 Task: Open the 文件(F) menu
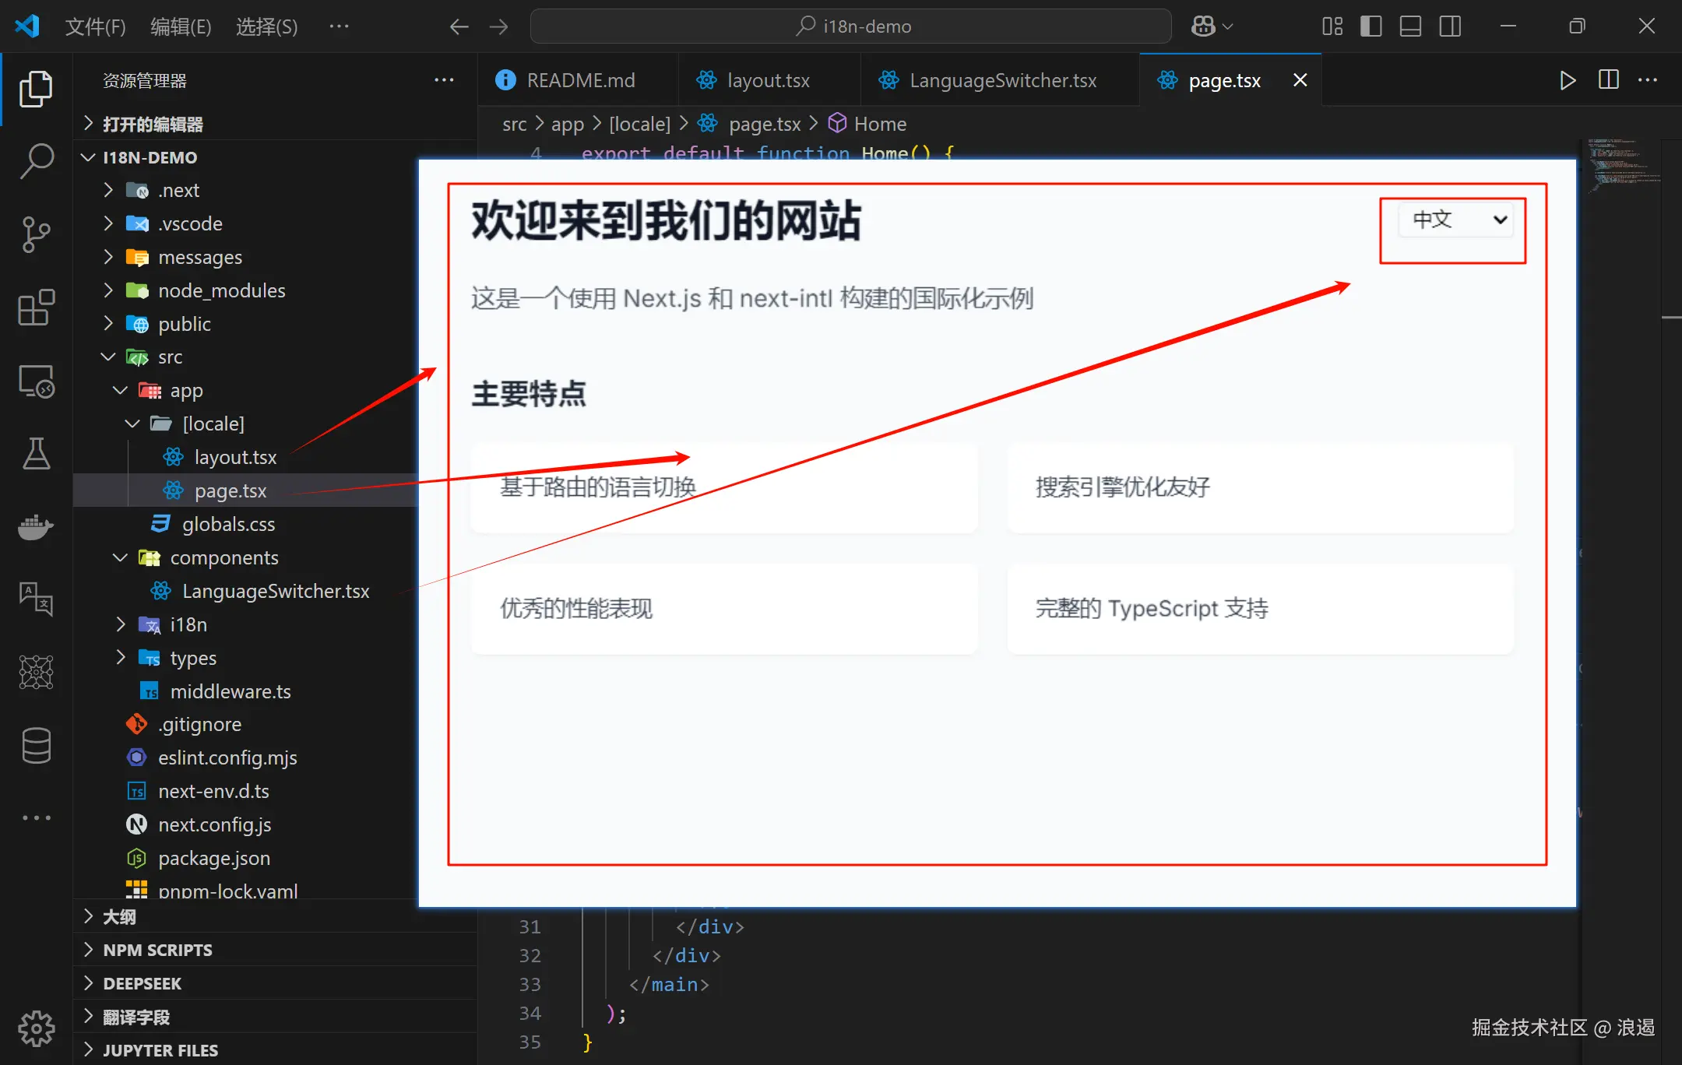coord(95,26)
